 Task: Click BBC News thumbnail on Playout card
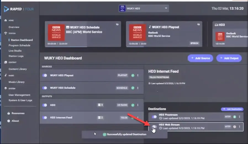138,32
